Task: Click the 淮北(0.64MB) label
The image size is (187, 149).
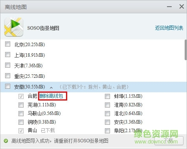Action: point(128,113)
